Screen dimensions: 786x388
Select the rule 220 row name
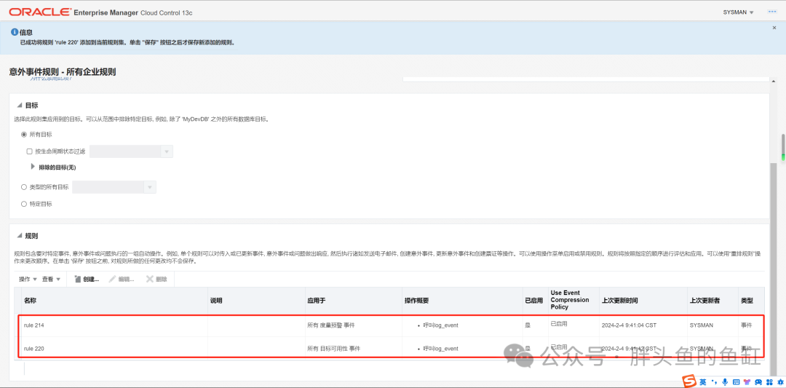tap(35, 349)
